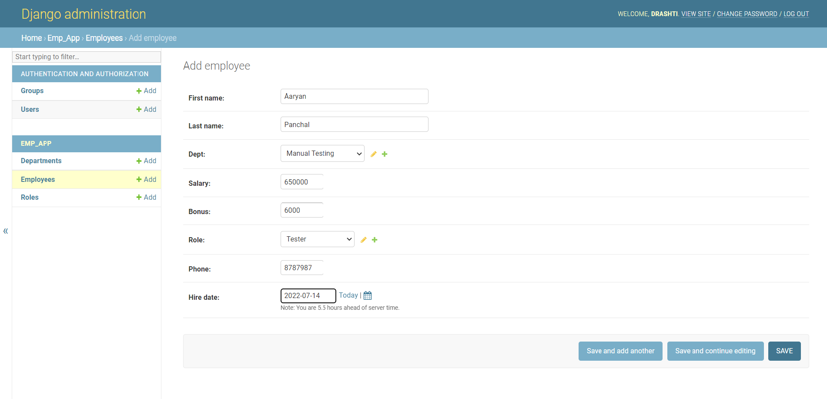Open the Hire date calendar picker
Image resolution: width=827 pixels, height=399 pixels.
(368, 295)
